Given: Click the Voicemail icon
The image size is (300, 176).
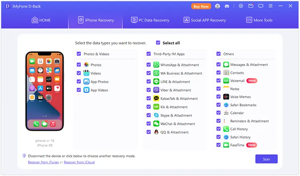Looking at the screenshot, I should click(x=226, y=81).
